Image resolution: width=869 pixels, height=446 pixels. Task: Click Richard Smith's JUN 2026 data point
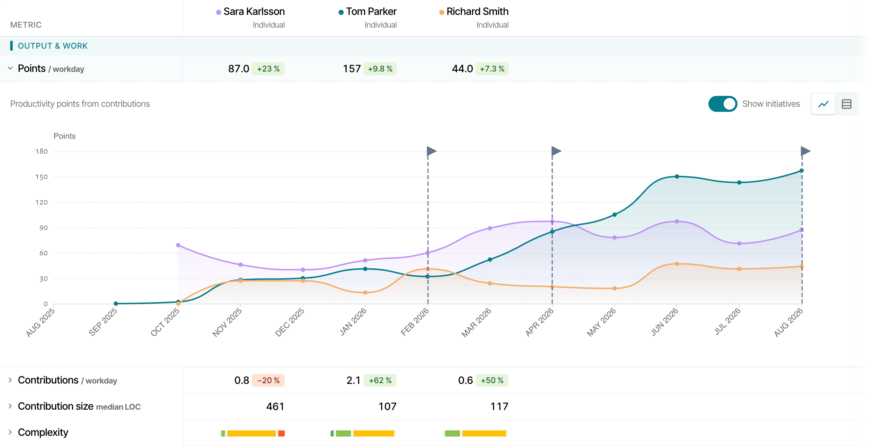coord(677,264)
